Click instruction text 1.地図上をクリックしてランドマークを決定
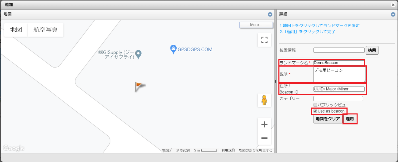 [320, 25]
